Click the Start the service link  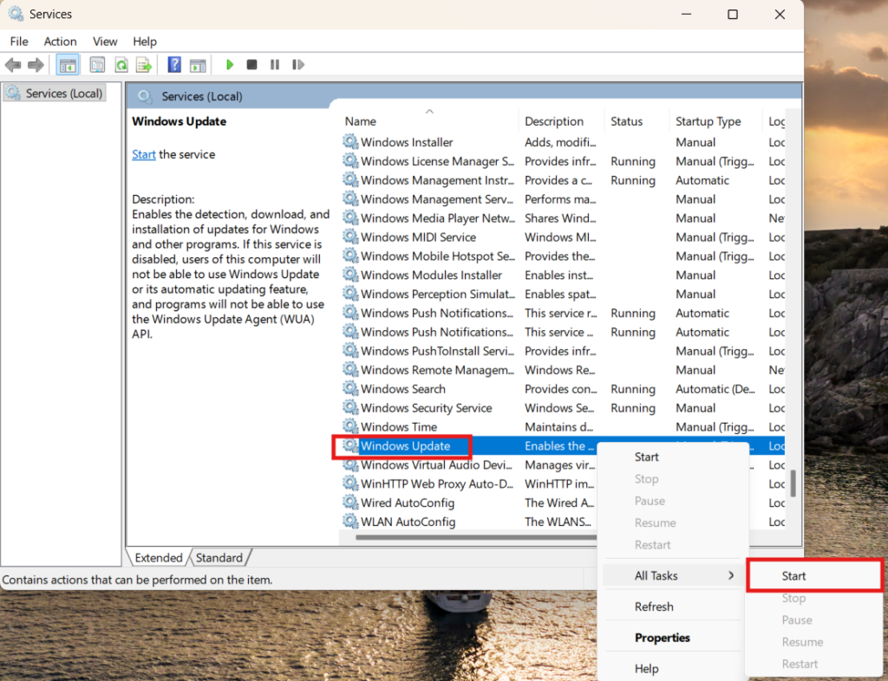(x=144, y=154)
